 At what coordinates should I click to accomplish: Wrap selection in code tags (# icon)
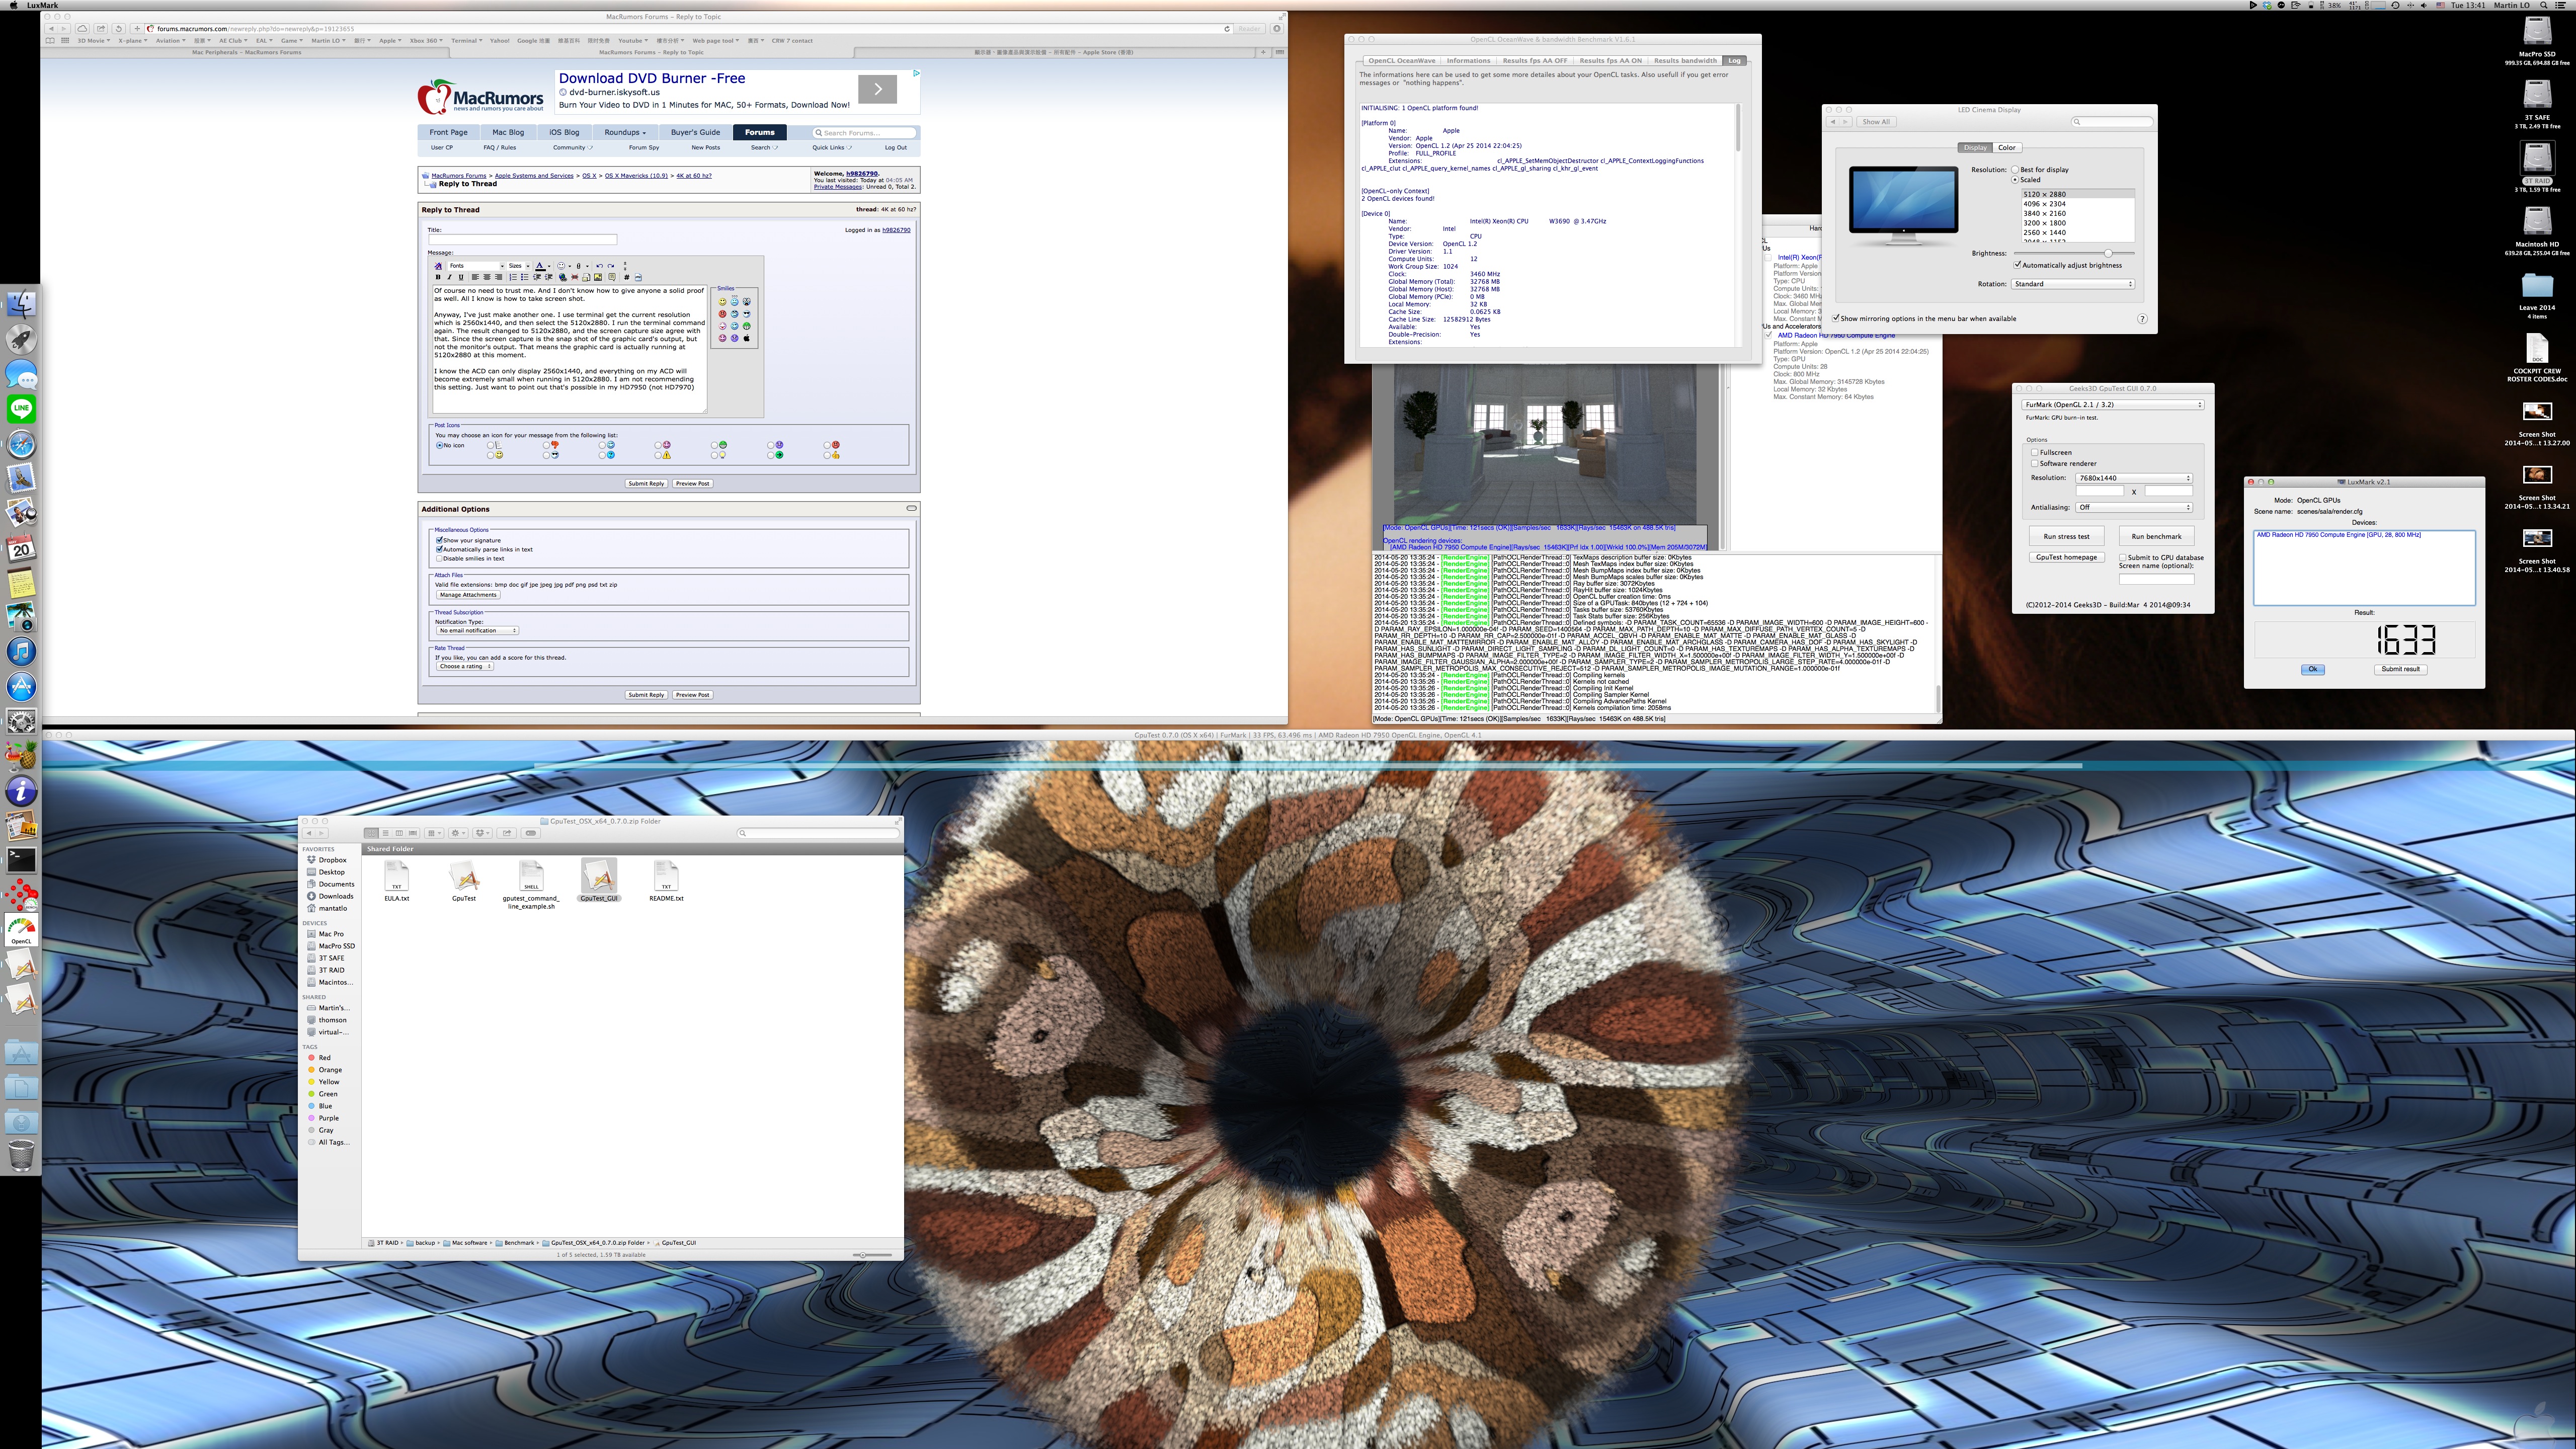pos(627,277)
